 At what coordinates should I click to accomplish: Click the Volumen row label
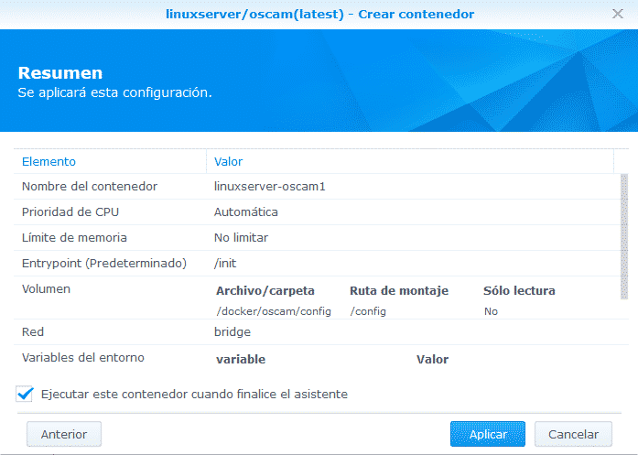[x=46, y=289]
